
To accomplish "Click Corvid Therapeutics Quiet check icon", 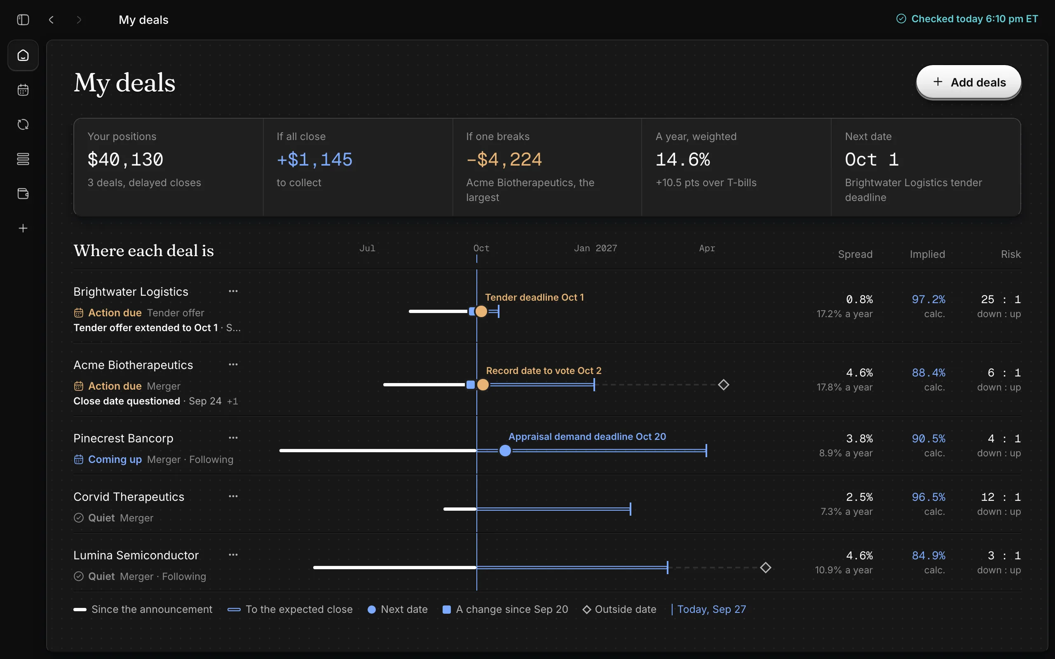I will 78,518.
